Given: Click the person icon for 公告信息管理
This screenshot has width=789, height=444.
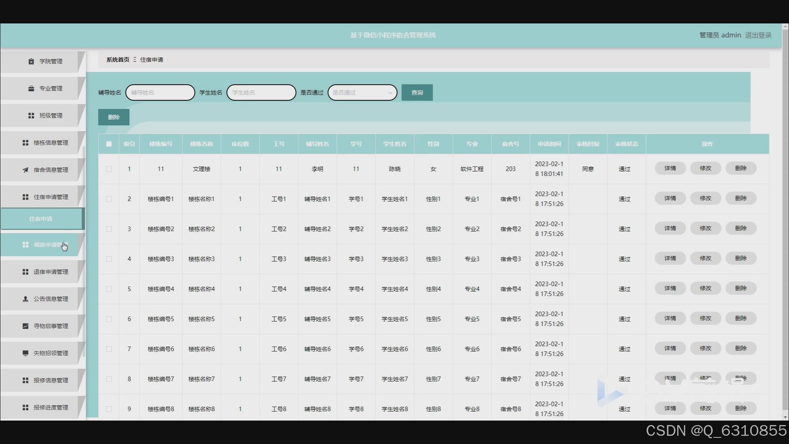Looking at the screenshot, I should [25, 299].
